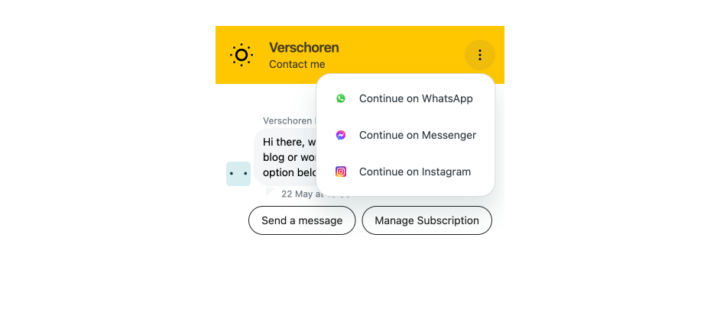
Task: Close the three-dot options menu
Action: 480,55
